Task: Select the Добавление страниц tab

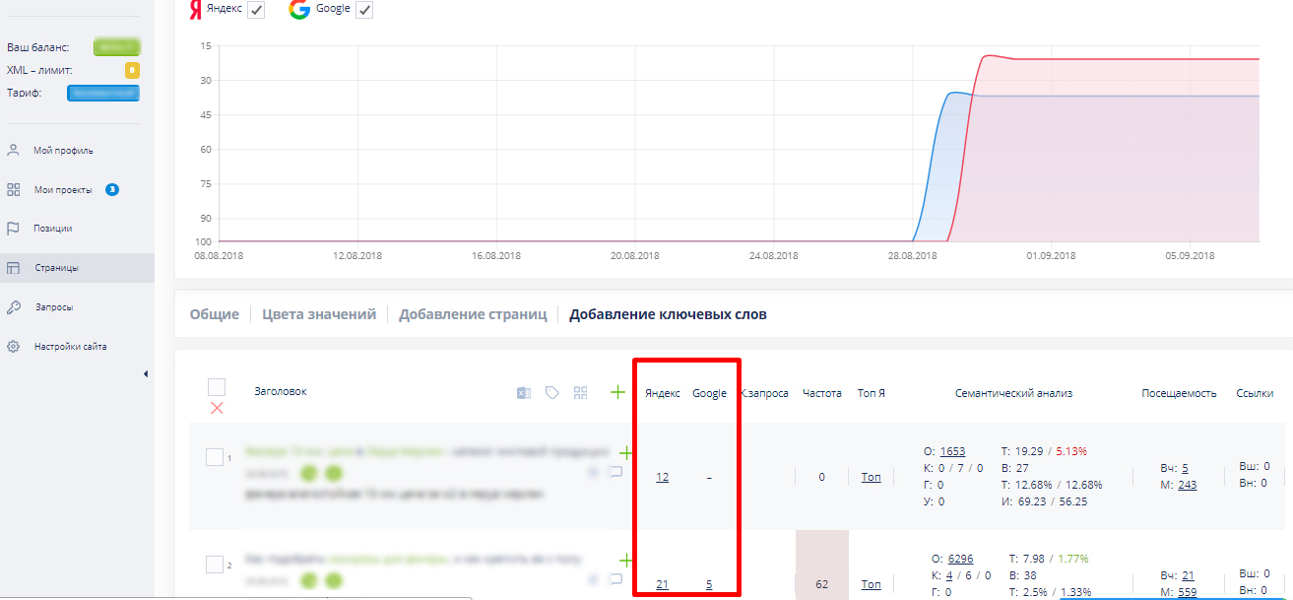Action: [473, 315]
